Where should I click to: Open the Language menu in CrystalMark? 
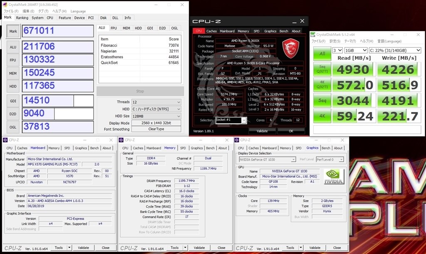[x=78, y=11]
